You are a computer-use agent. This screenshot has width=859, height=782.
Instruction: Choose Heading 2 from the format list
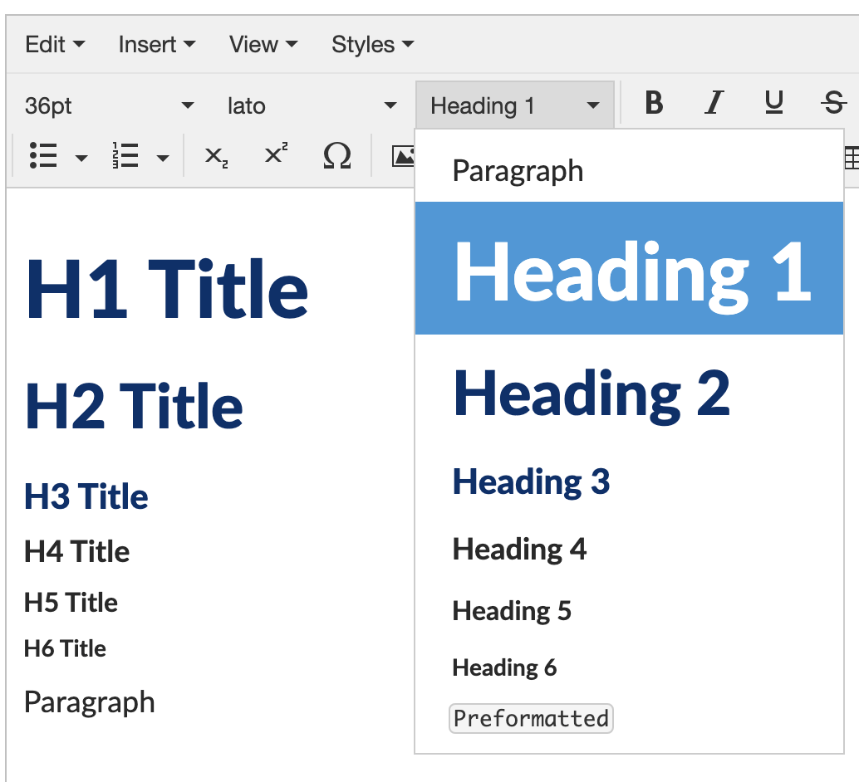591,393
